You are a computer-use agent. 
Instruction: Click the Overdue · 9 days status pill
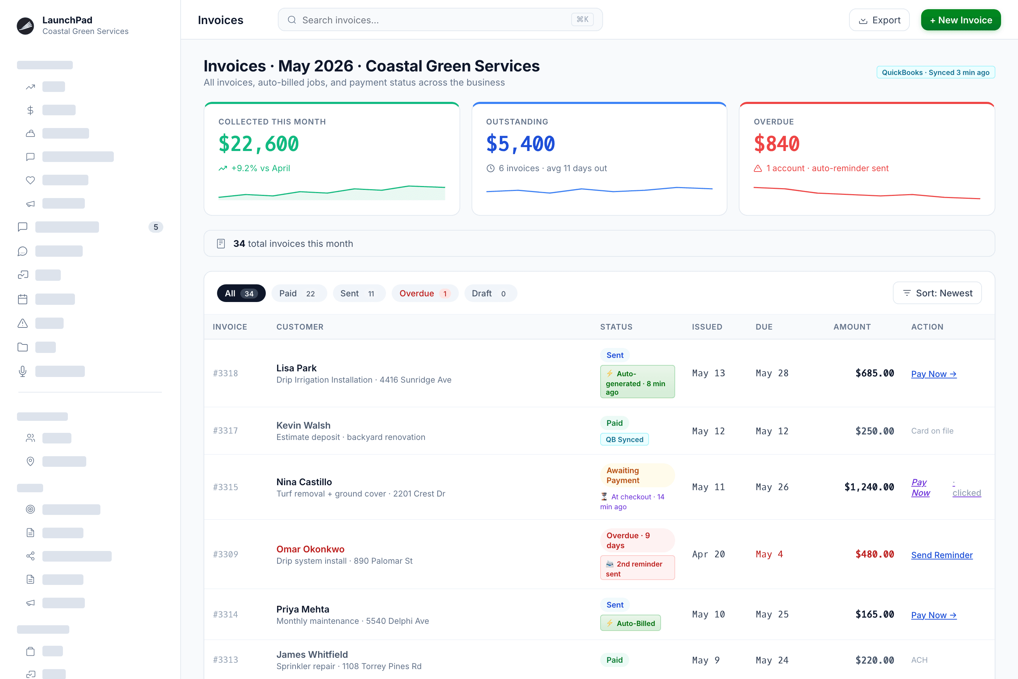click(x=637, y=540)
